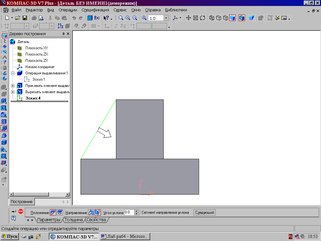Expand Приклеить элемент выдавливания tree node
The height and width of the screenshot is (241, 321).
coord(13,86)
